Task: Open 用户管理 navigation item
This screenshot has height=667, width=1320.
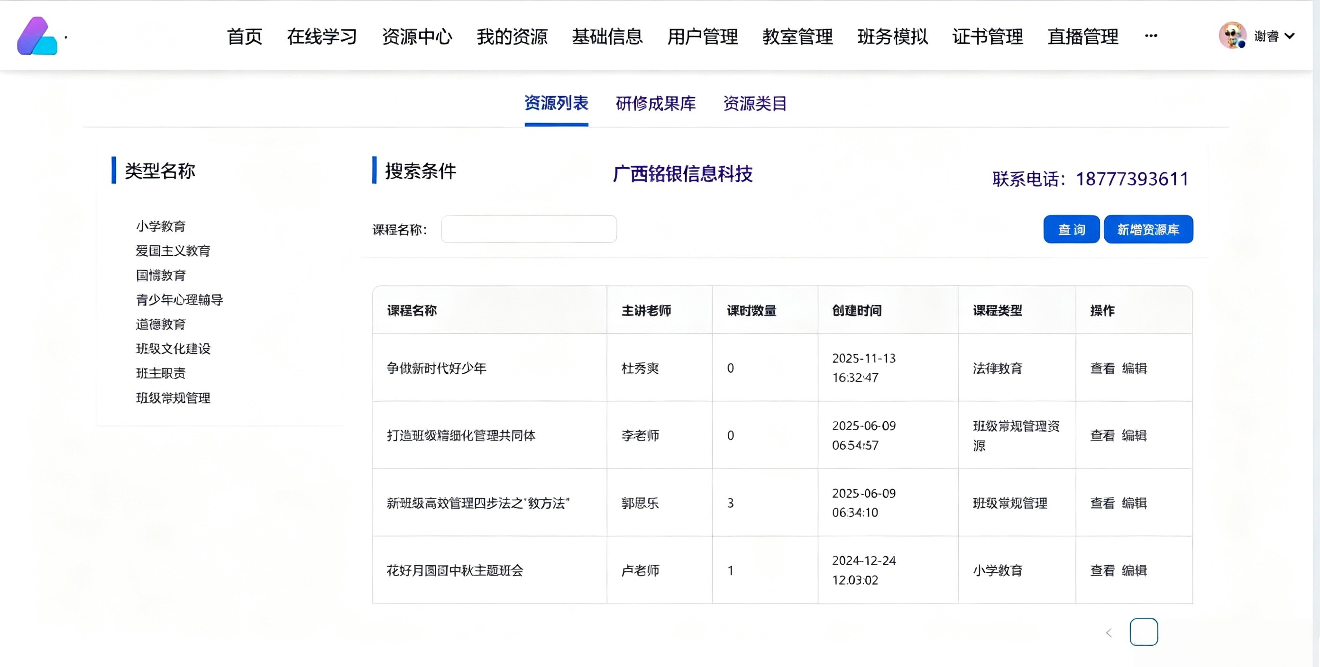Action: 703,36
